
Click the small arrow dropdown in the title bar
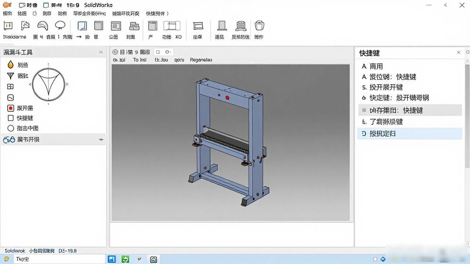445,5
